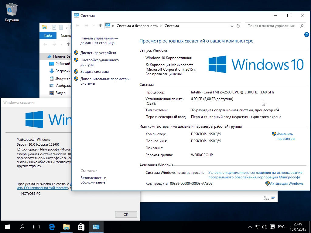The height and width of the screenshot is (233, 311).
Task: Click the 'Windows 10 Корпоративная' edition text
Action: click(168, 58)
